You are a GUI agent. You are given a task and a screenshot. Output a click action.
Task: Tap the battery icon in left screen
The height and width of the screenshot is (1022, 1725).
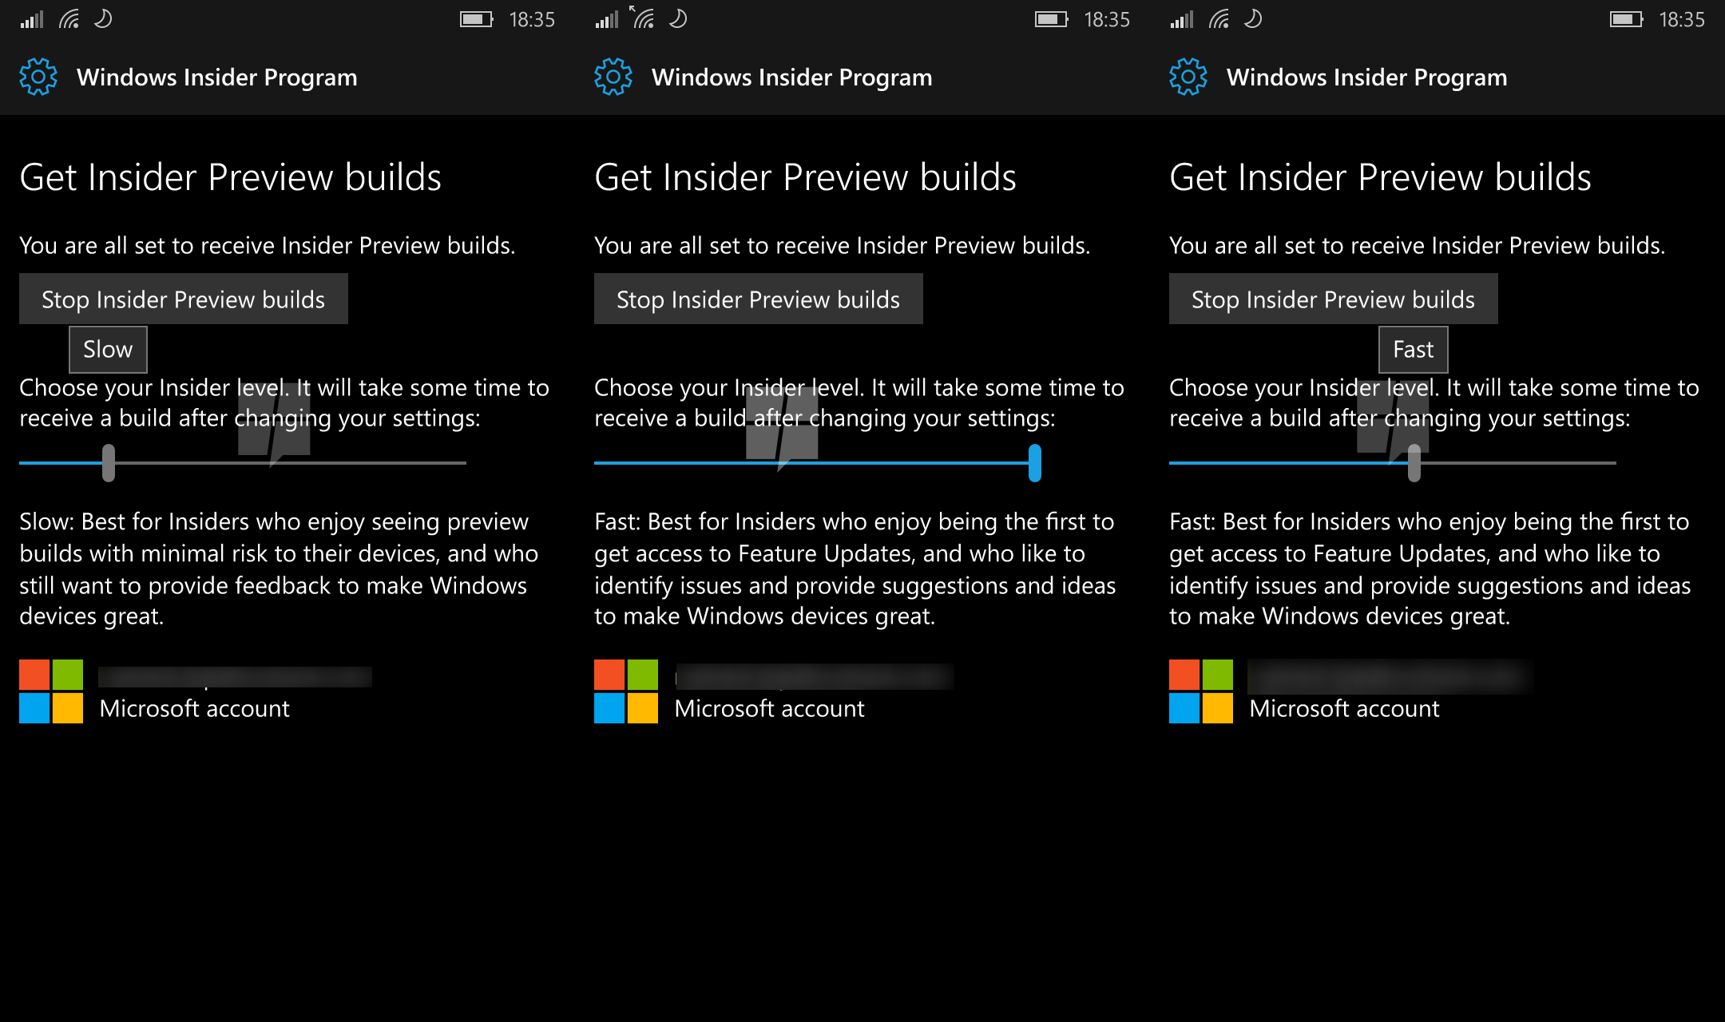pyautogui.click(x=477, y=19)
